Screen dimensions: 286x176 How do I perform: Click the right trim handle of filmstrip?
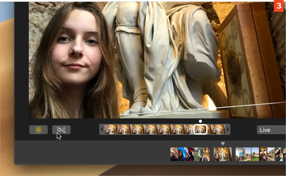point(227,129)
